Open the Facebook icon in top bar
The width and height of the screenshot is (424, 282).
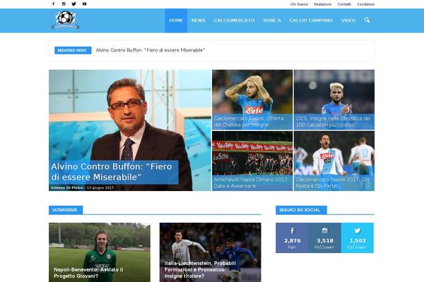click(x=54, y=4)
